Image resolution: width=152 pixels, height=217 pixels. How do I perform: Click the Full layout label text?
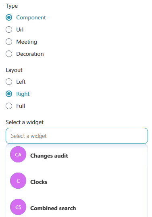tap(21, 106)
